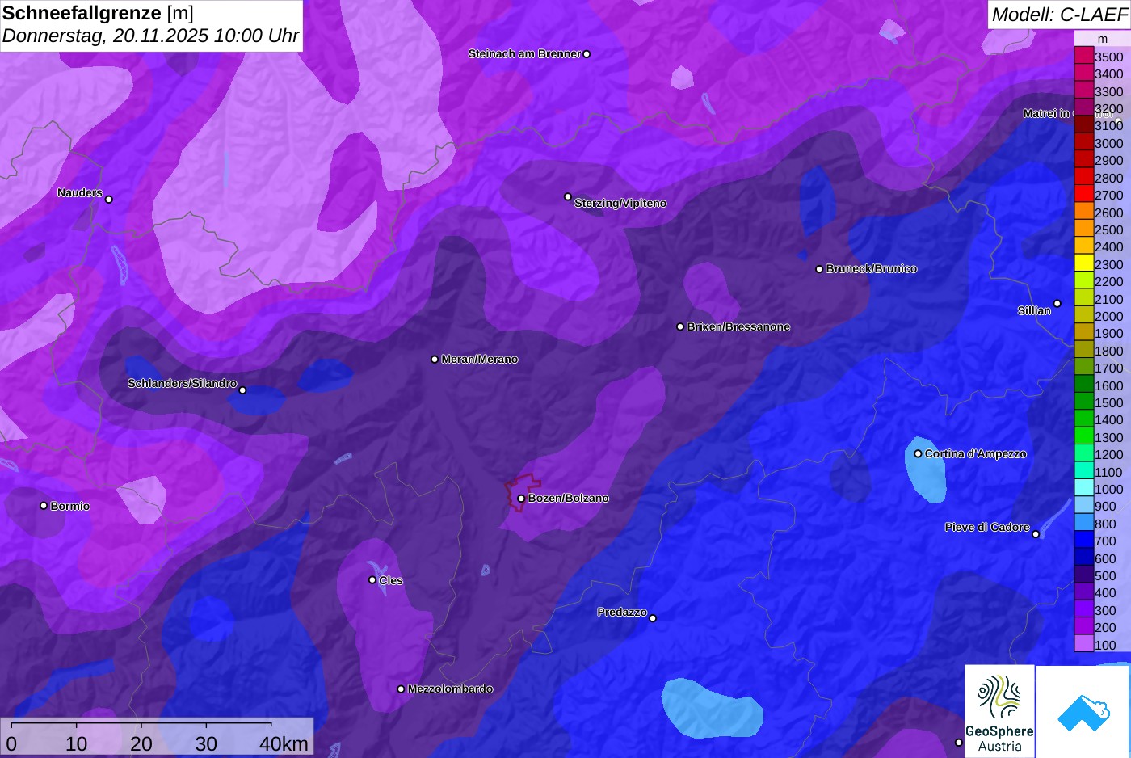Image resolution: width=1131 pixels, height=758 pixels.
Task: Click the Cles label
Action: pos(391,580)
